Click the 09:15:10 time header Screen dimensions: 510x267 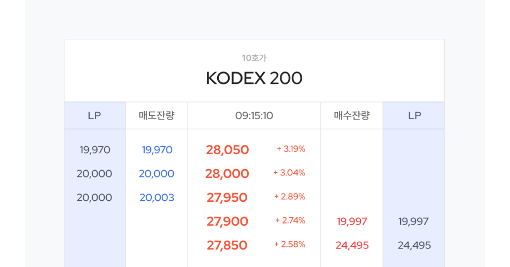pos(254,115)
